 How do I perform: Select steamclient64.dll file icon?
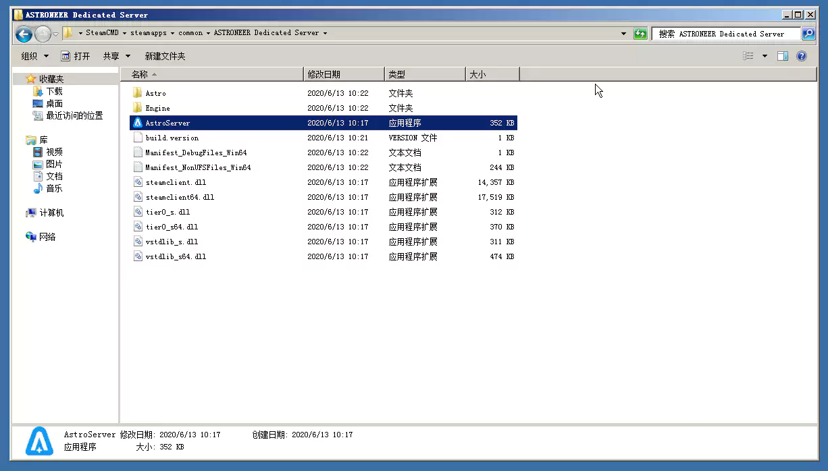(x=138, y=197)
